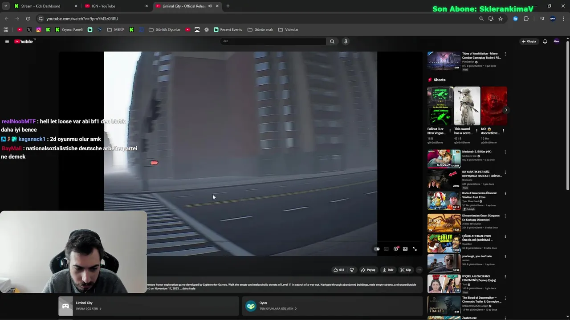Open options menu for Fallout 3 short
The image size is (570, 320).
coord(450,131)
